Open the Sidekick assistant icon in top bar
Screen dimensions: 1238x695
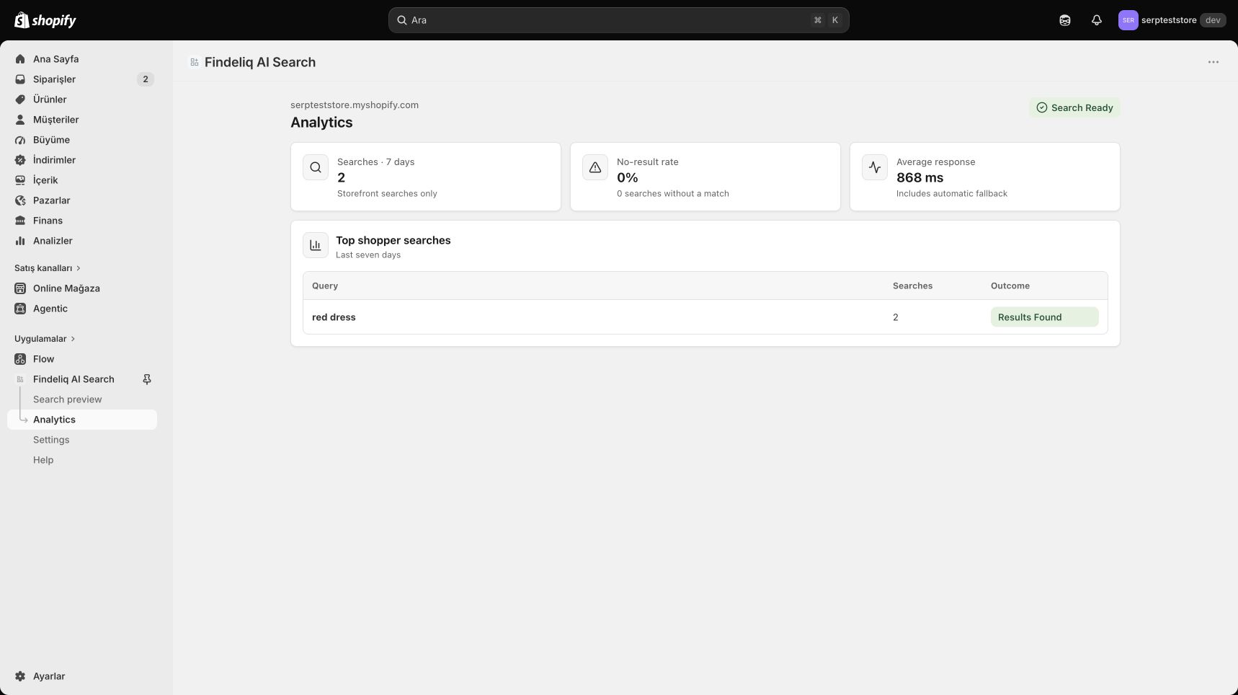point(1065,20)
